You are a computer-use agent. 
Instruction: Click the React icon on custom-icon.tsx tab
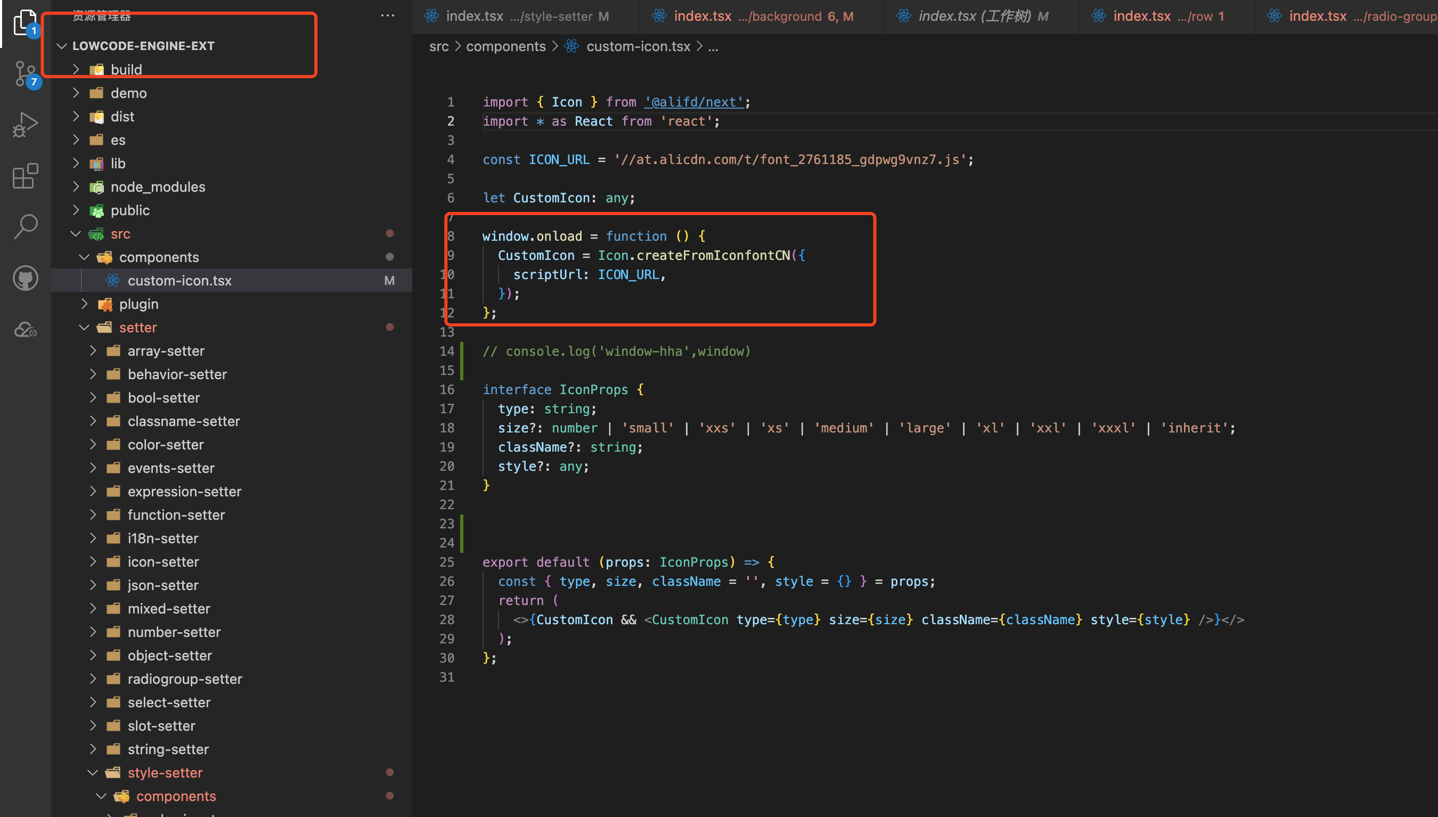(x=571, y=46)
